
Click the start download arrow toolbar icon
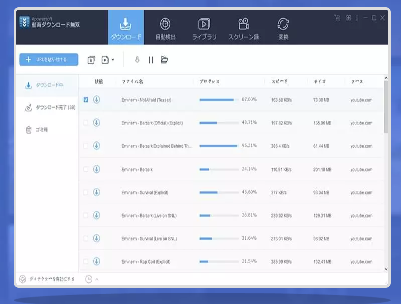point(137,60)
